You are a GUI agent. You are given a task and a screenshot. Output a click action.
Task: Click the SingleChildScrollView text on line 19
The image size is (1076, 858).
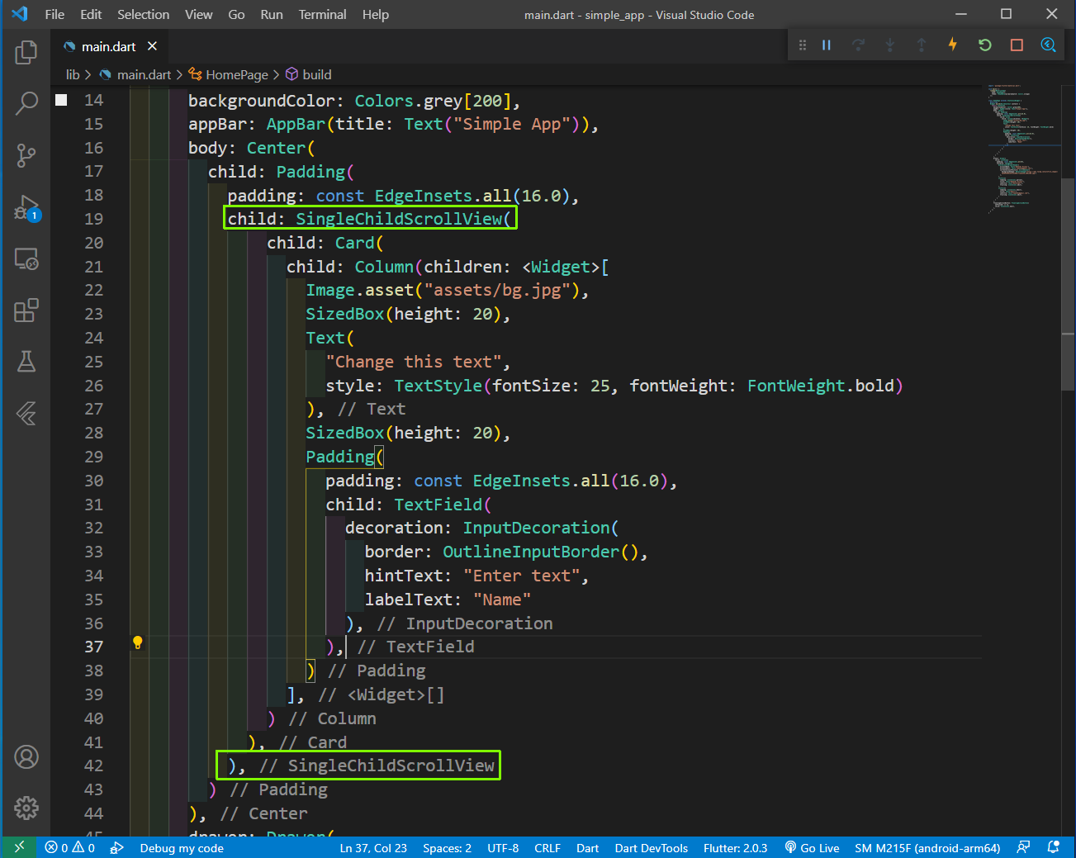(x=399, y=219)
